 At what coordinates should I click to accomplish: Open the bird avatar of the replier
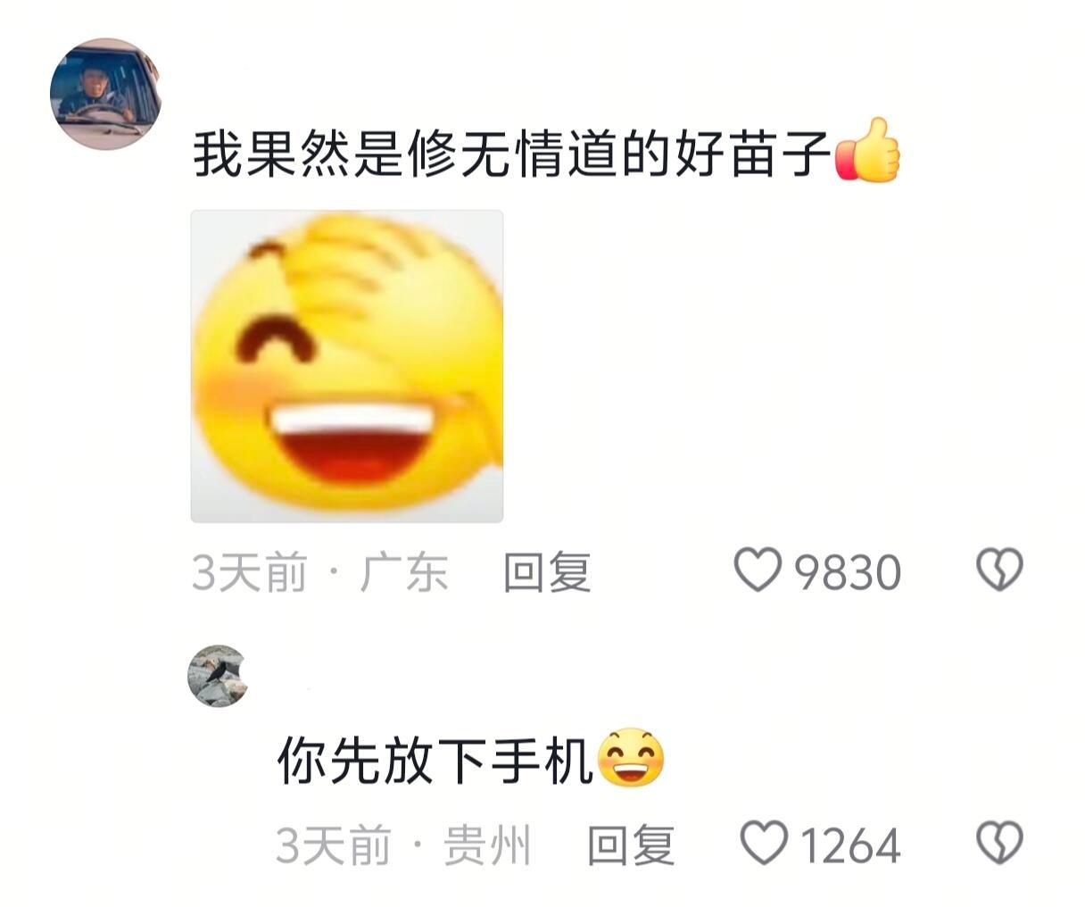(x=217, y=675)
